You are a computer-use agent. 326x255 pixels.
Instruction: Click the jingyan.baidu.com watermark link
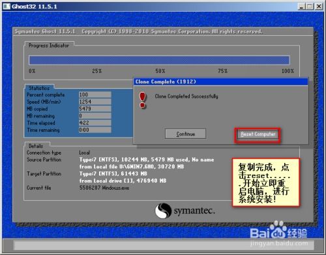point(279,243)
